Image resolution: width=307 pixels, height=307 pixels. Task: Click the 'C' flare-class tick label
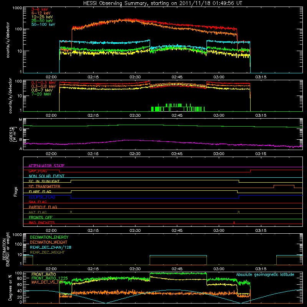point(21,129)
